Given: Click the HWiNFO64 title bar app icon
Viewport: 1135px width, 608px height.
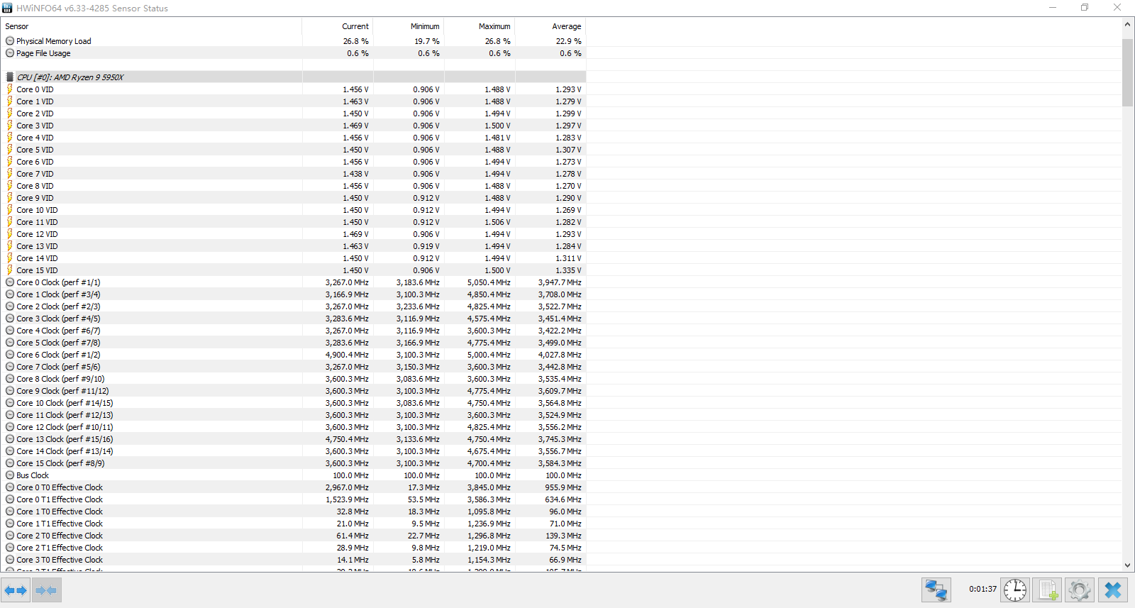Looking at the screenshot, I should tap(8, 8).
